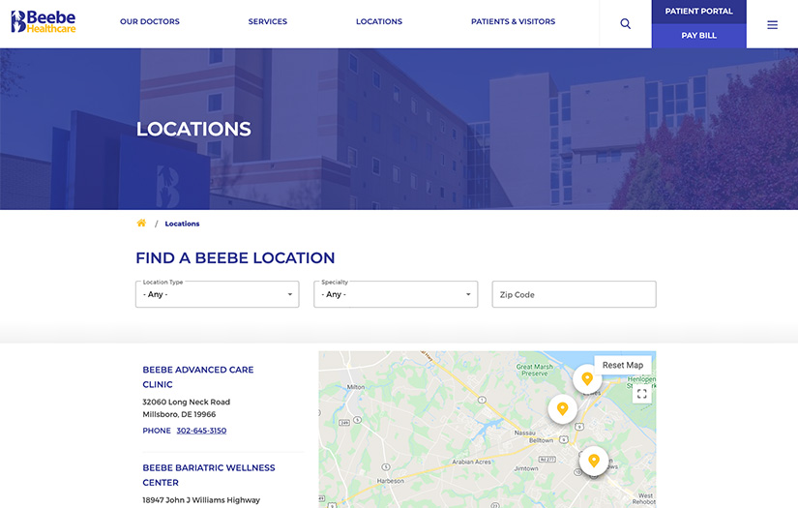Click Harbeson label on map
Screen dimensions: 798x508
pyautogui.click(x=391, y=481)
